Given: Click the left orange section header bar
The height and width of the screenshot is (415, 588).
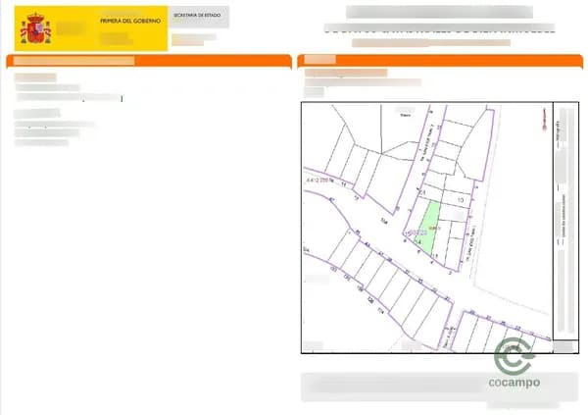Looking at the screenshot, I should coord(149,61).
